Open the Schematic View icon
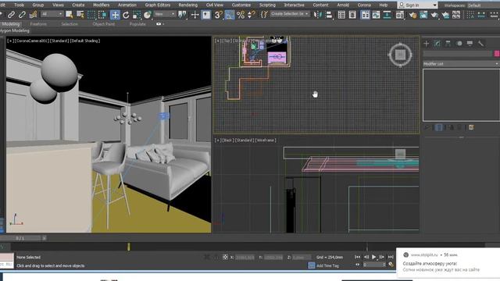 [387, 15]
